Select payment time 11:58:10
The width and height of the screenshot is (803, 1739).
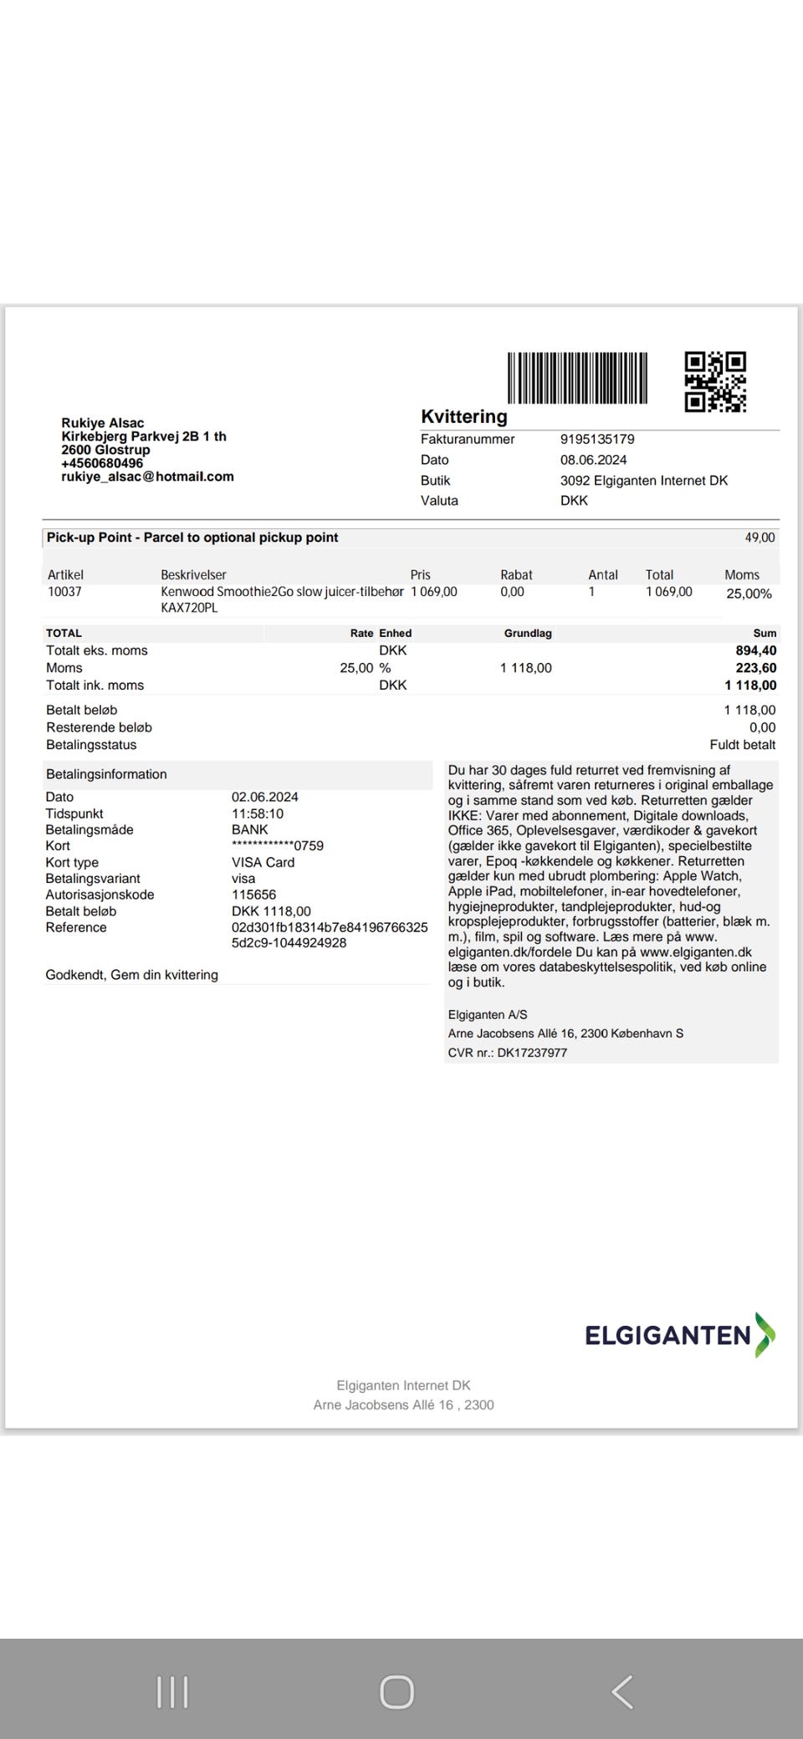click(258, 813)
